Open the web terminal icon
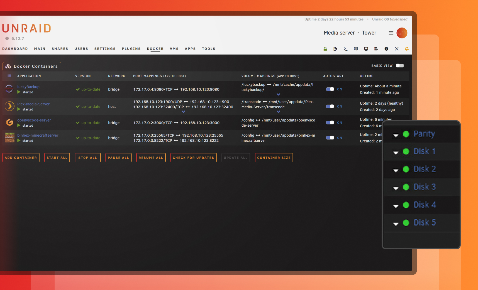 point(346,49)
